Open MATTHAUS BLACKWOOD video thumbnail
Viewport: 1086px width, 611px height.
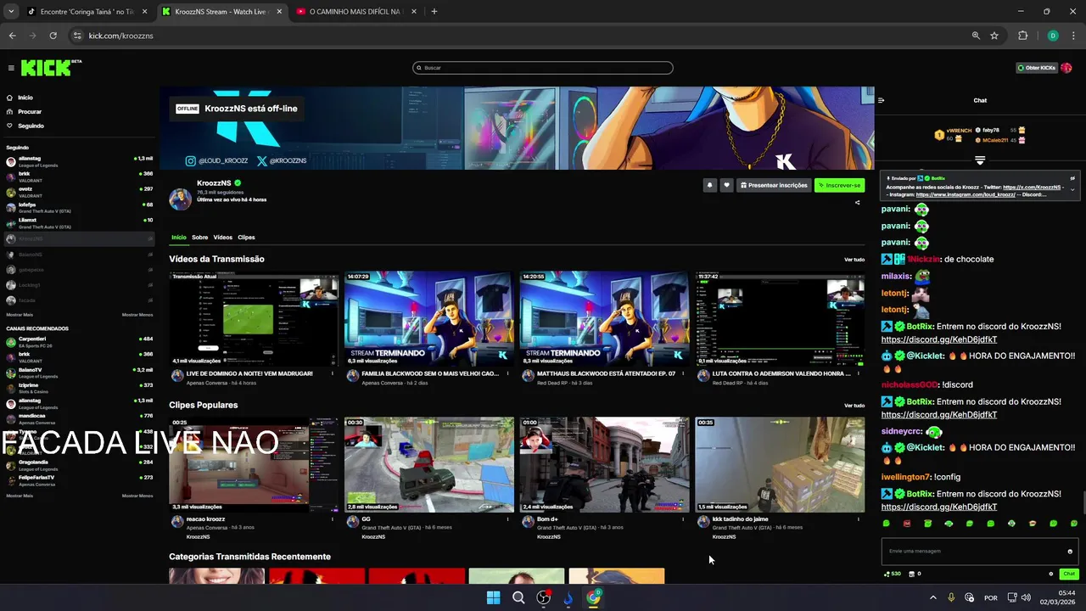pyautogui.click(x=605, y=319)
